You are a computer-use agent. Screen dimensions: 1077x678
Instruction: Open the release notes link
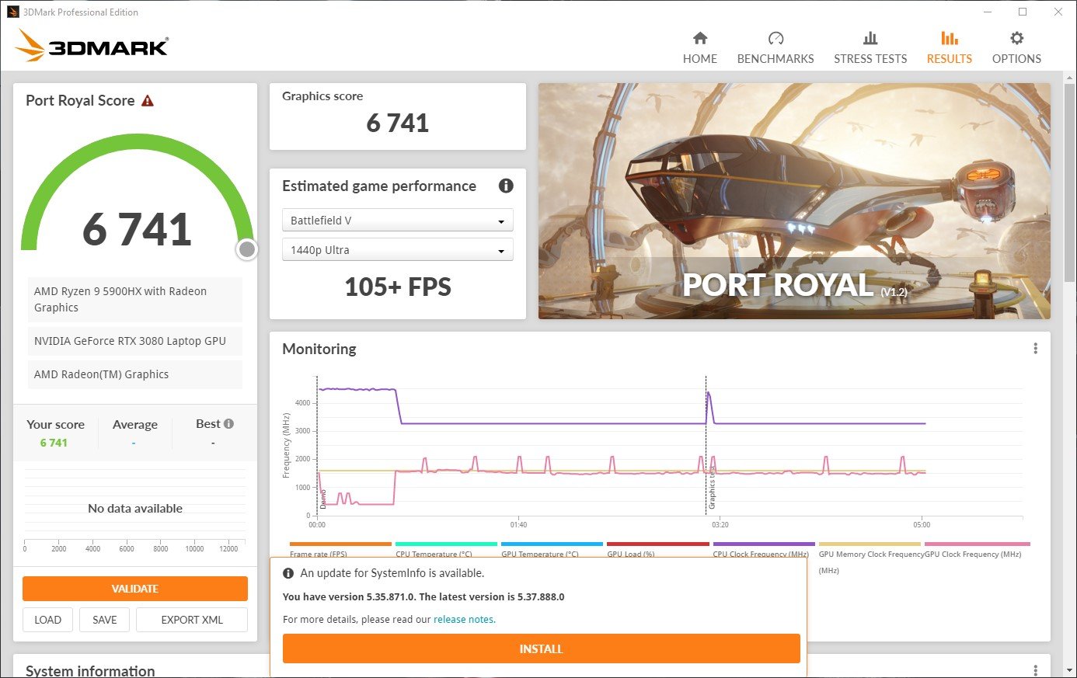[x=464, y=620]
